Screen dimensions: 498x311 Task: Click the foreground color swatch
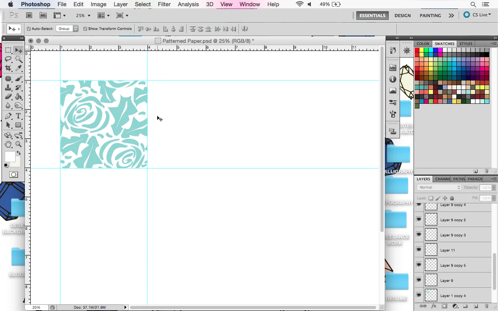[10, 157]
